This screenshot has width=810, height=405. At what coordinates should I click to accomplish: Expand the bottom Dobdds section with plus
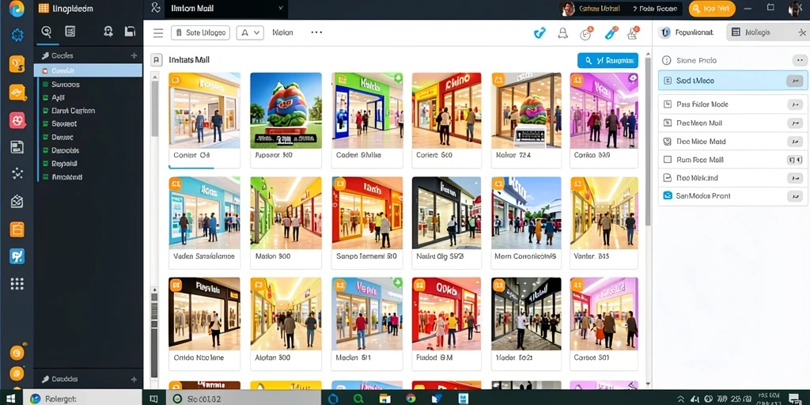[x=134, y=379]
